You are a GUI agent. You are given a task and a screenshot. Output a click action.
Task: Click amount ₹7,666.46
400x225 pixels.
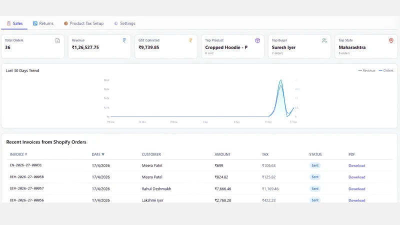pos(222,189)
